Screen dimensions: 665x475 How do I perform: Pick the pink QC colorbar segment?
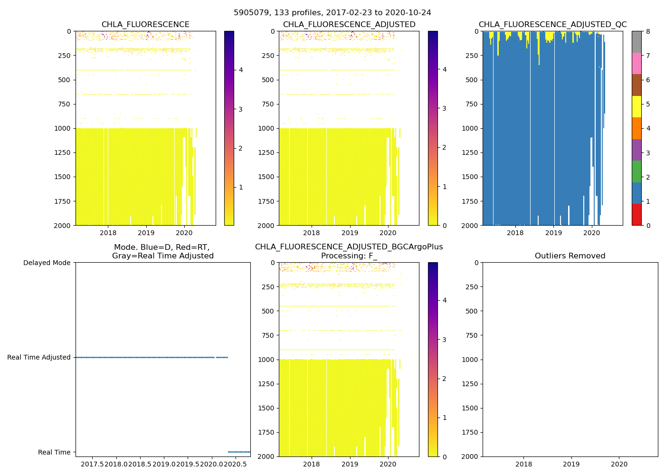coord(636,63)
